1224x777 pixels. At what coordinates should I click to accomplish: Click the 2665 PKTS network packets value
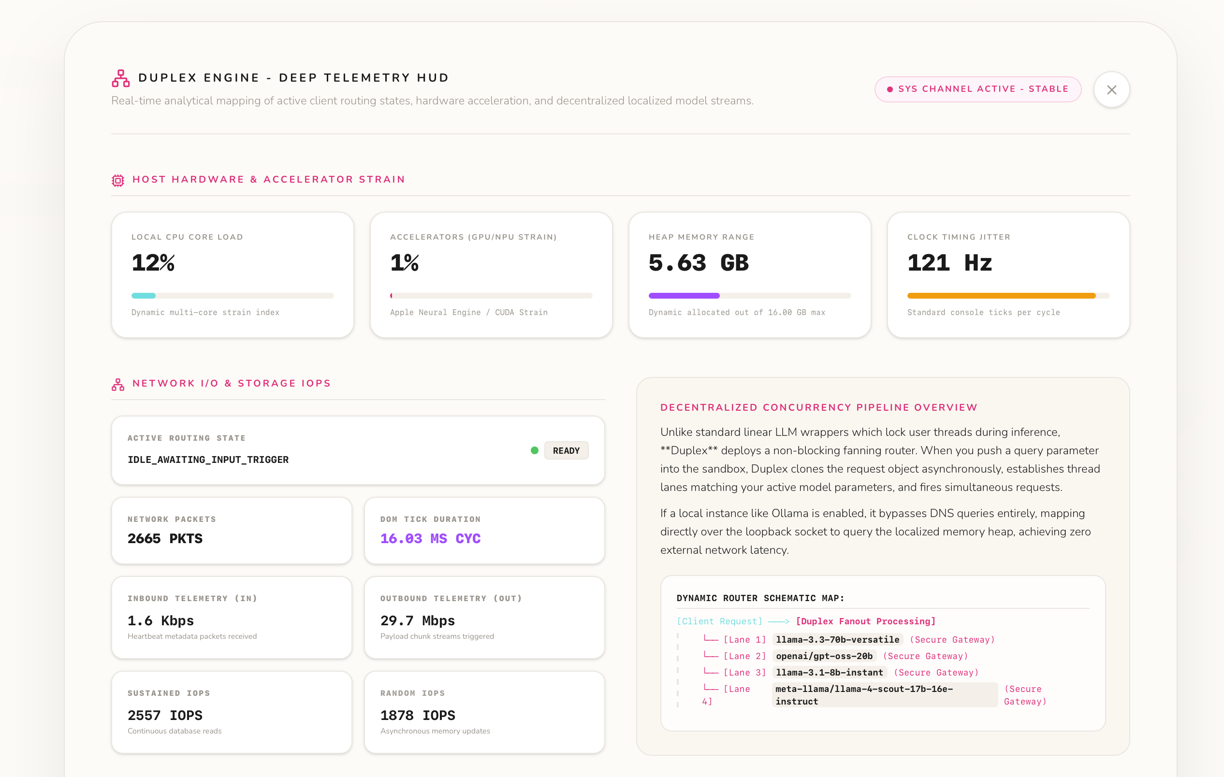[x=165, y=539]
